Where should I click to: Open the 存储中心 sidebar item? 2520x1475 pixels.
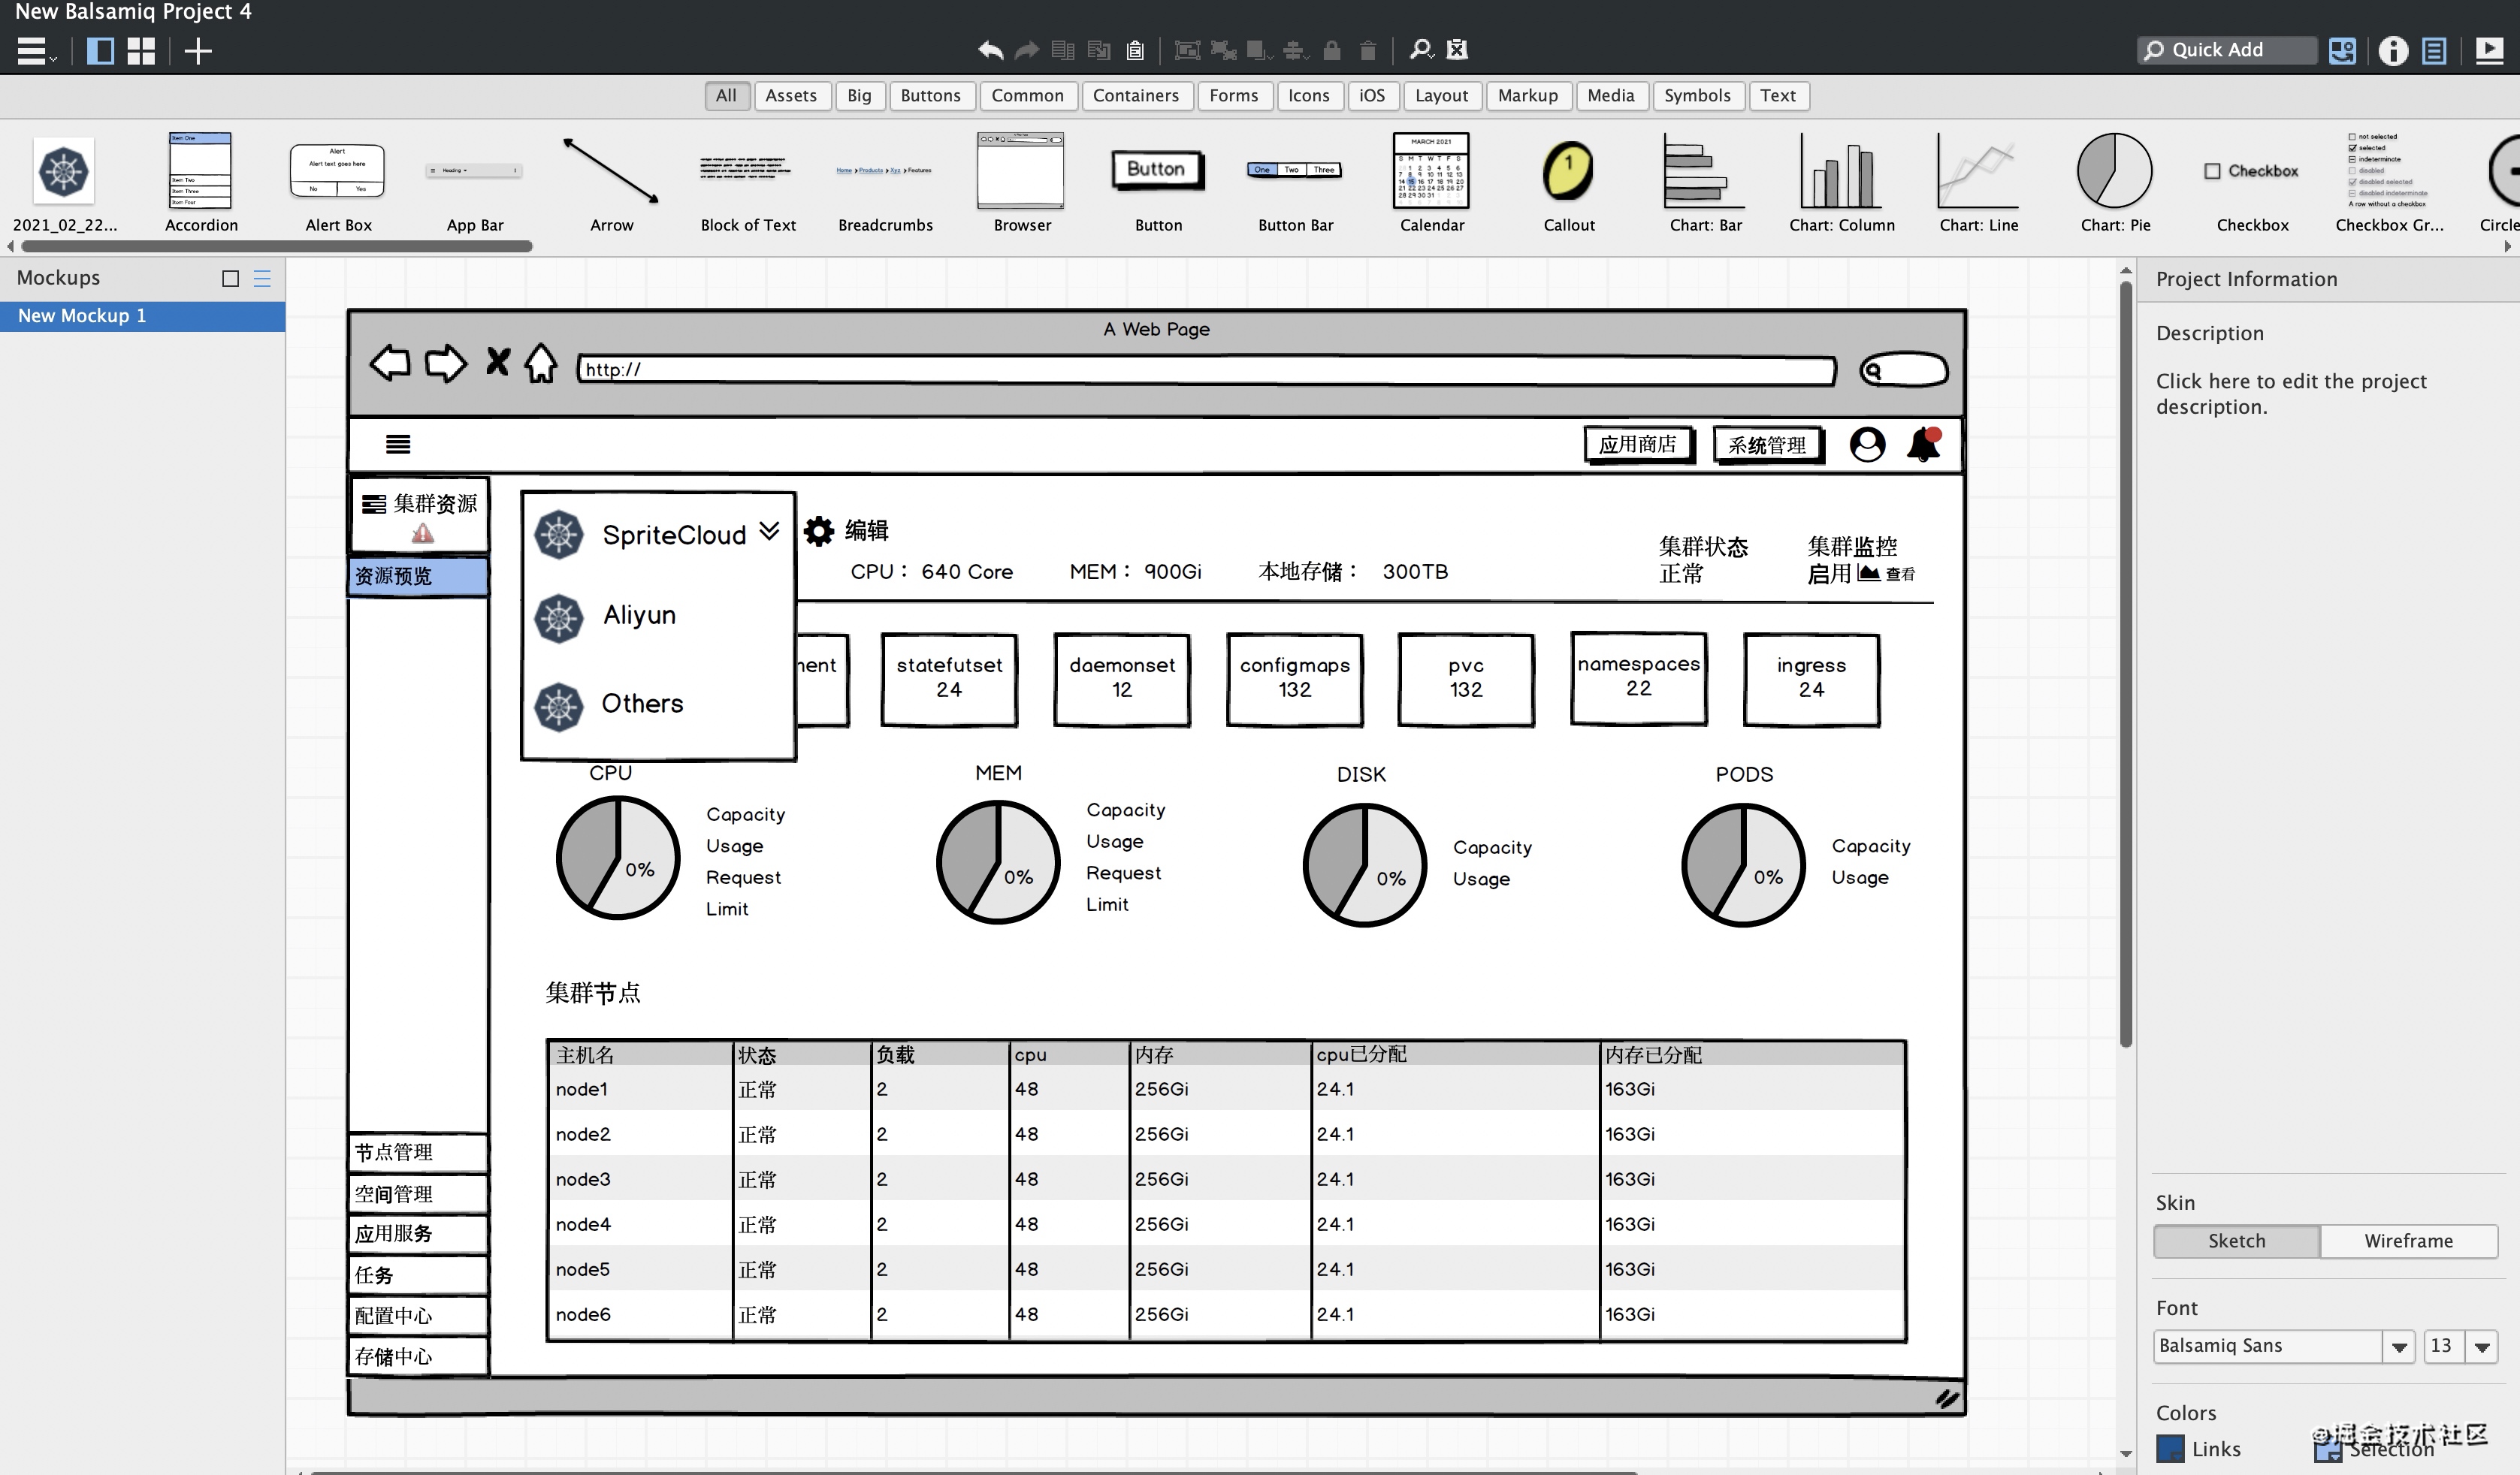coord(418,1356)
